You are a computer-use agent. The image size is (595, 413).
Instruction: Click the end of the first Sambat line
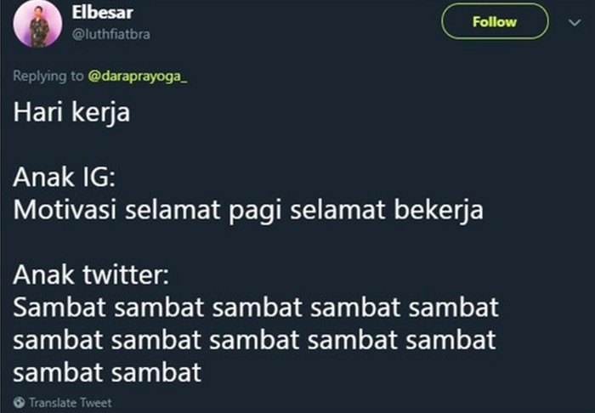(x=496, y=306)
